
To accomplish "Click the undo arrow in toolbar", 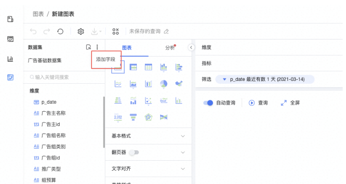I will pos(33,31).
